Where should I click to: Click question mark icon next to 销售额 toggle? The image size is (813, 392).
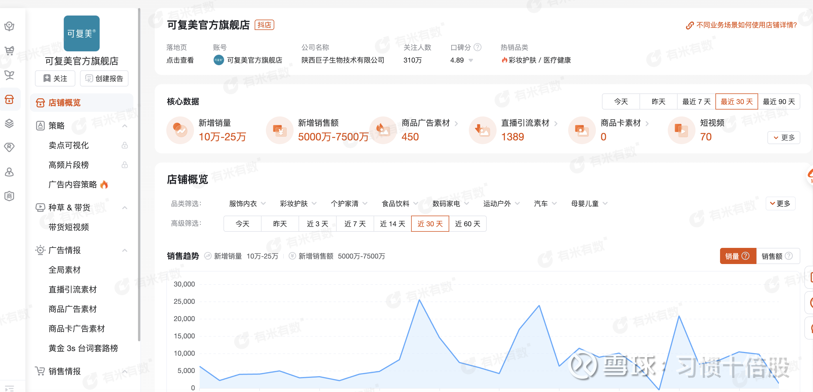(x=789, y=256)
